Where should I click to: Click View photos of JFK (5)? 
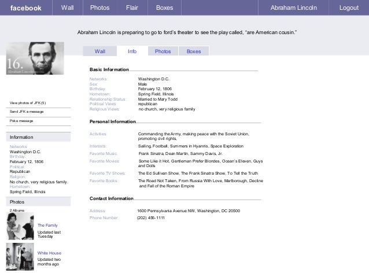click(x=28, y=103)
